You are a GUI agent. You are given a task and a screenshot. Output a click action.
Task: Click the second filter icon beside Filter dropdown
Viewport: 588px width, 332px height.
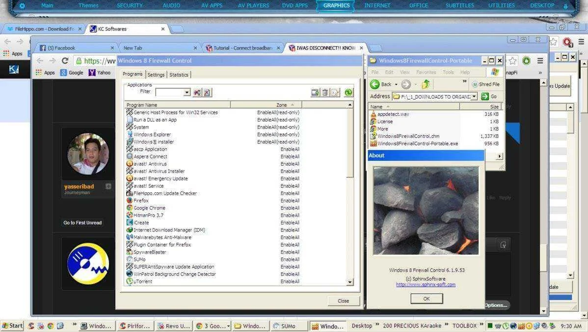pyautogui.click(x=207, y=93)
